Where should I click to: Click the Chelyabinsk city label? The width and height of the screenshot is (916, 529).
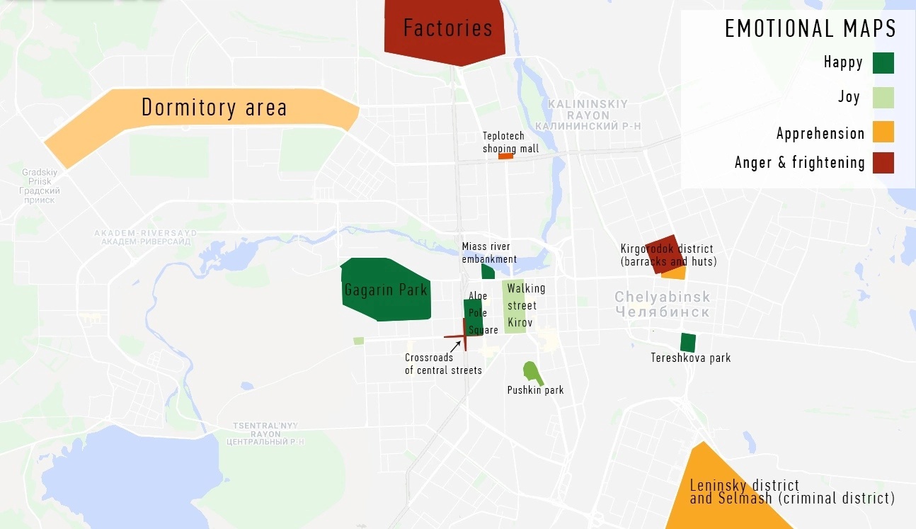[x=662, y=305]
